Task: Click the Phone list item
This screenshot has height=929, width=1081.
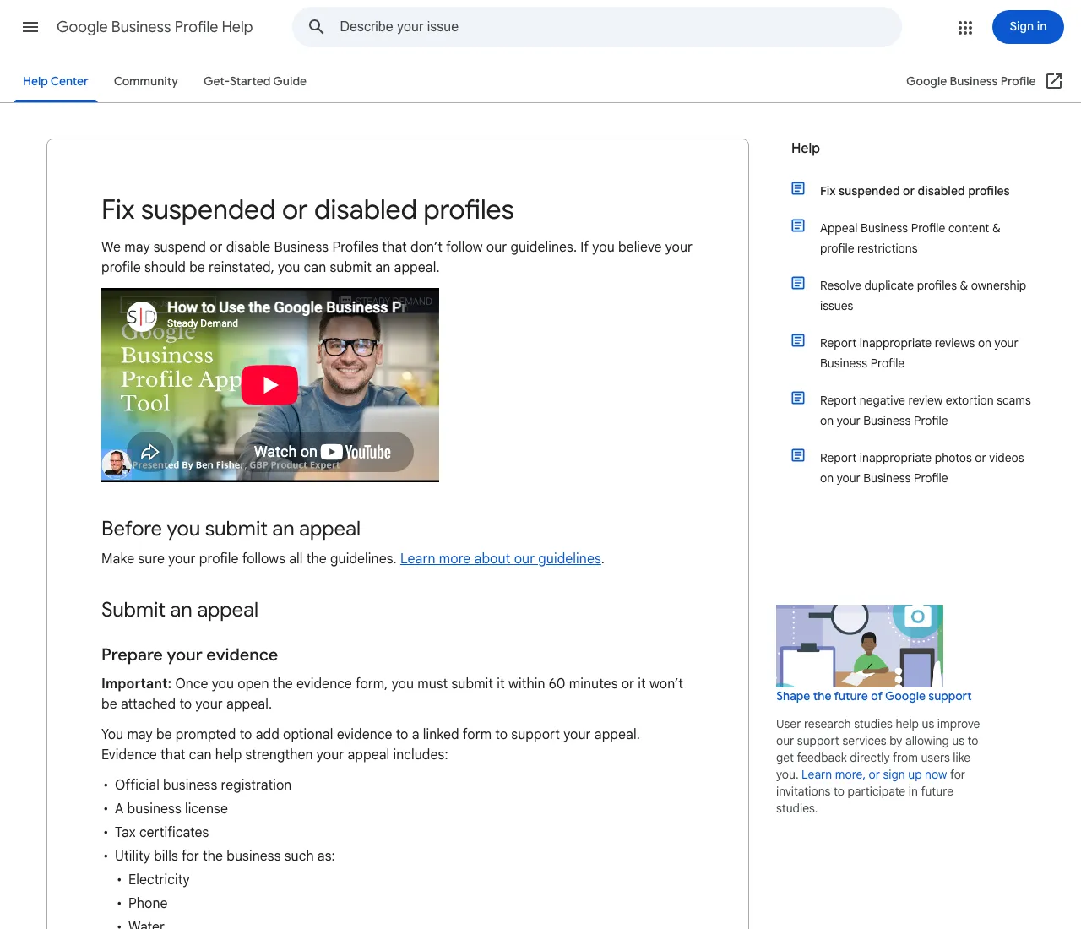Action: pos(148,903)
